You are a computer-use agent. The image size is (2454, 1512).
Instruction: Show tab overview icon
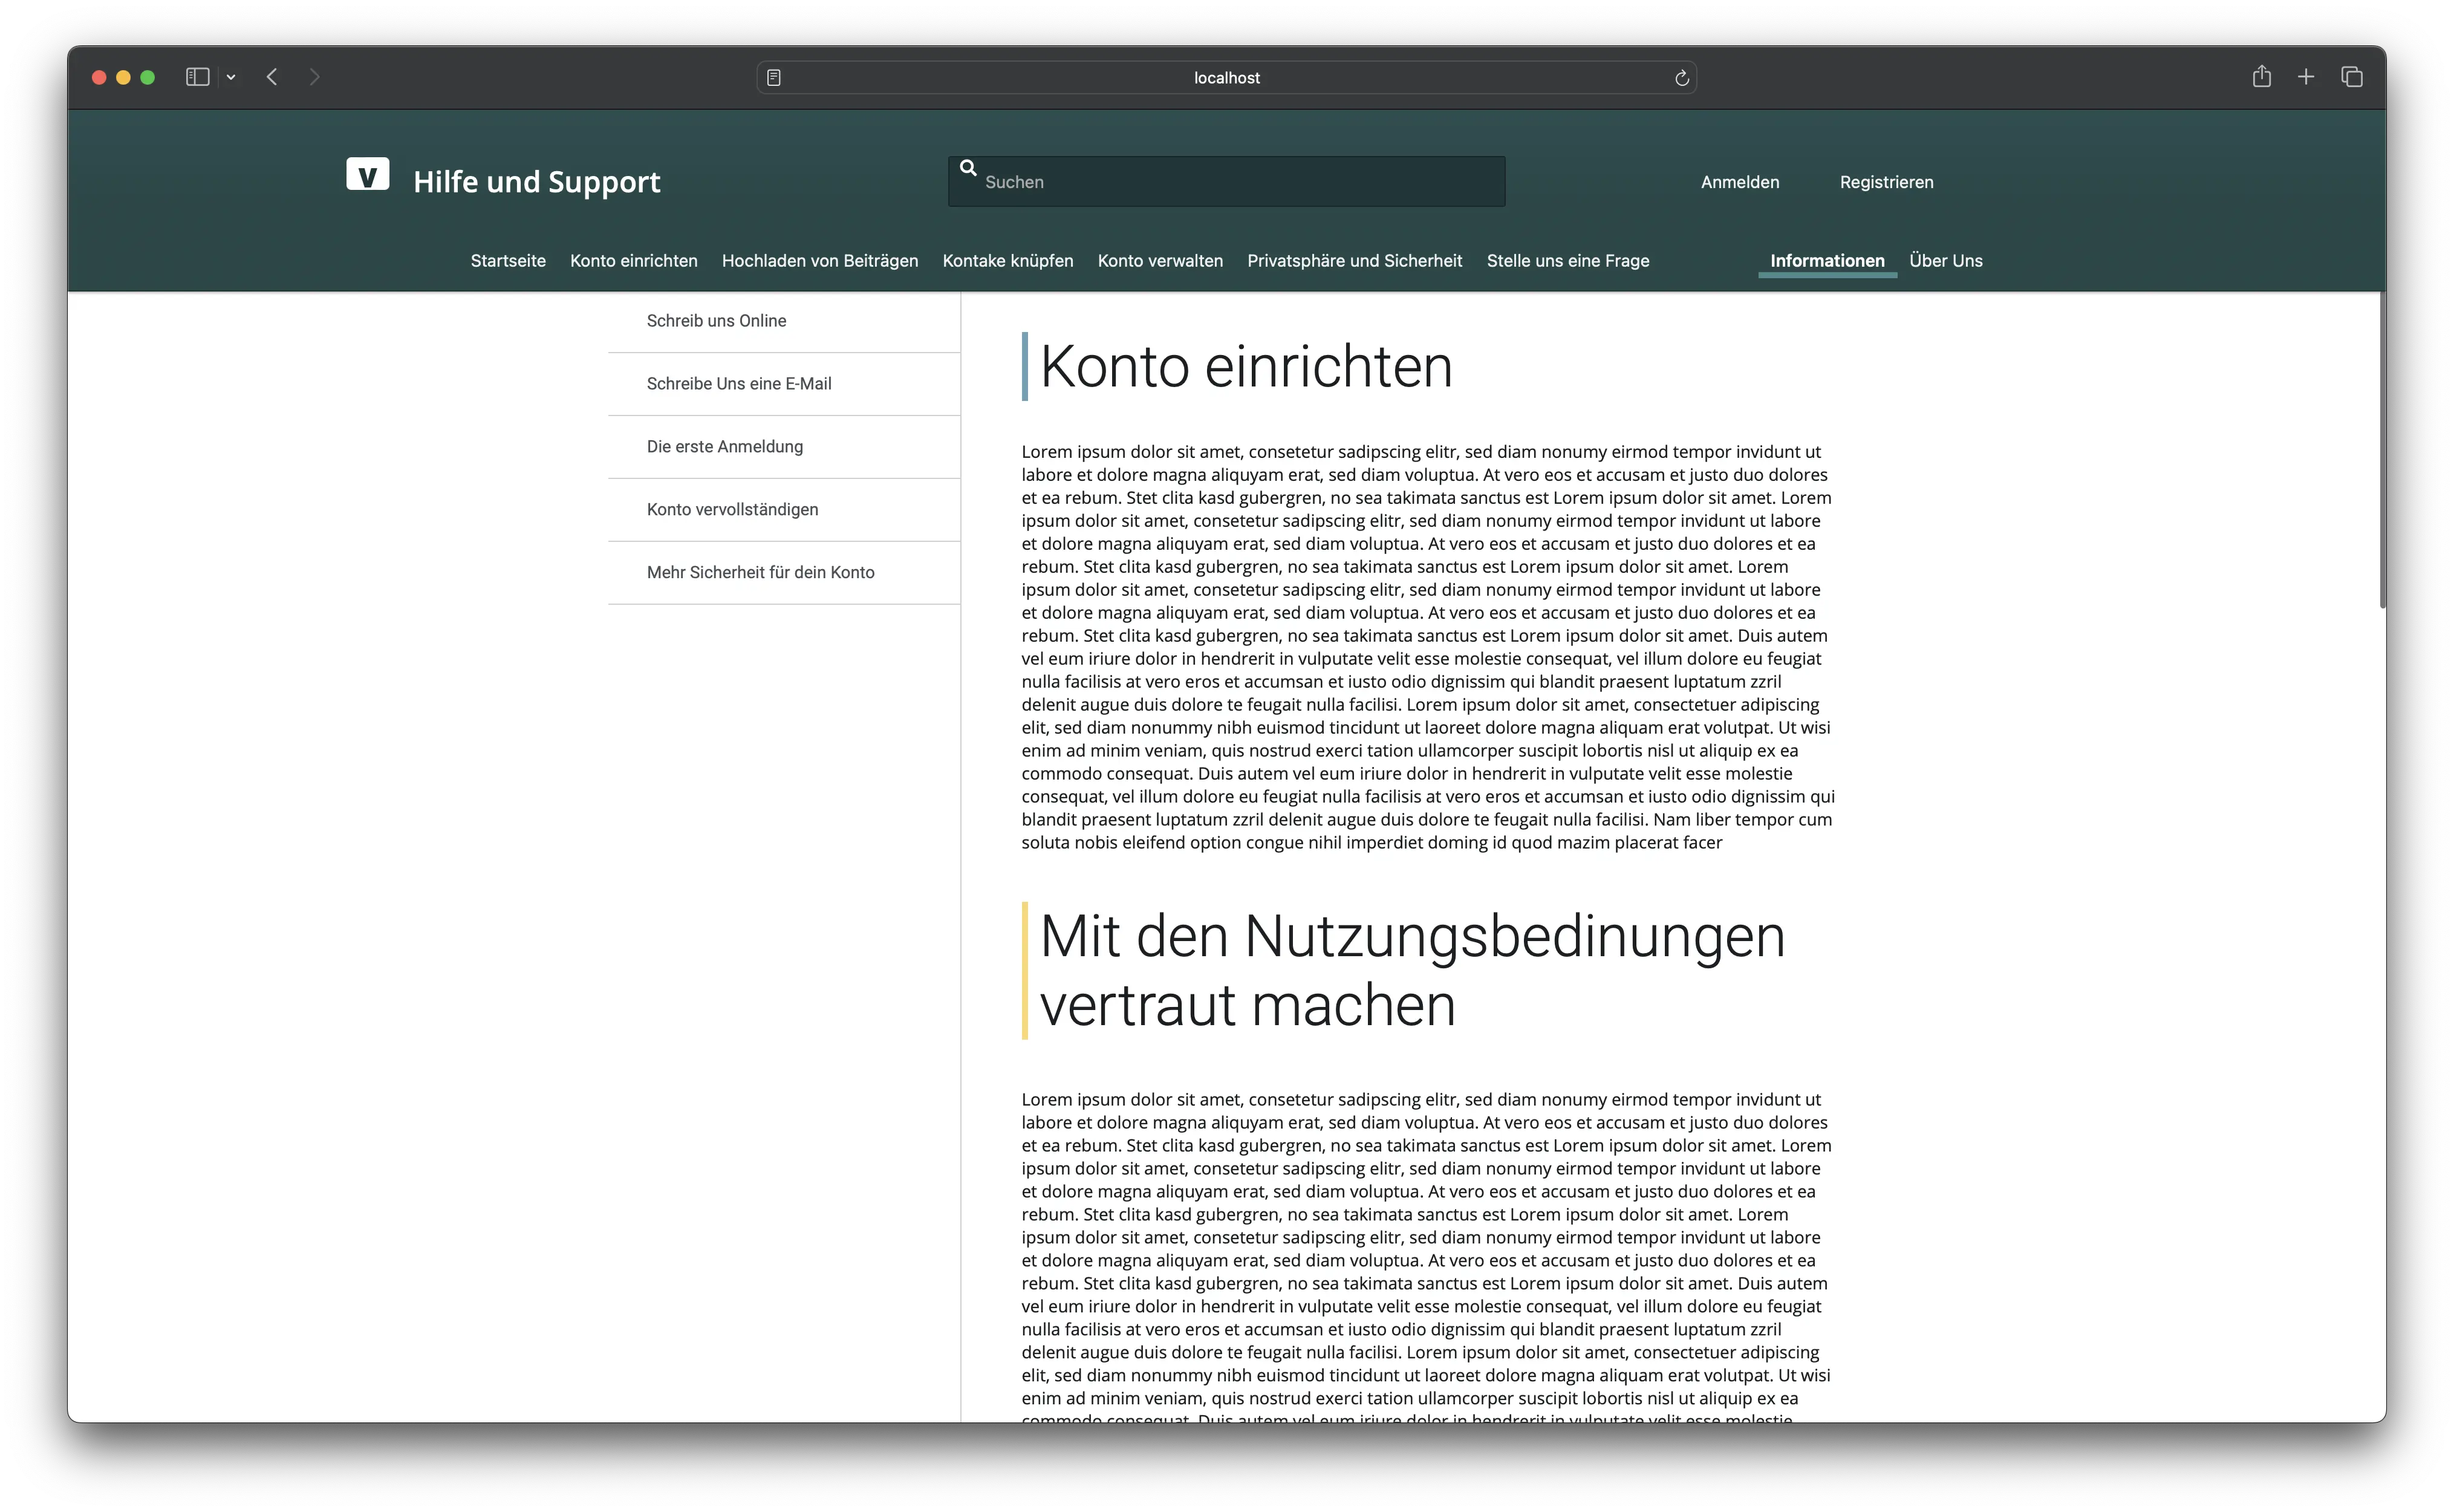tap(2352, 77)
